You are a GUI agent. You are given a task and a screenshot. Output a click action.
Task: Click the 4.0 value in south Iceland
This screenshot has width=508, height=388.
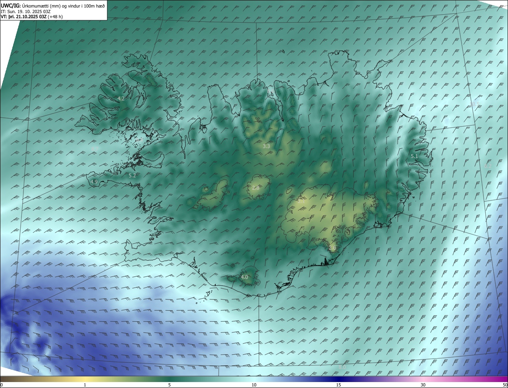(244, 277)
